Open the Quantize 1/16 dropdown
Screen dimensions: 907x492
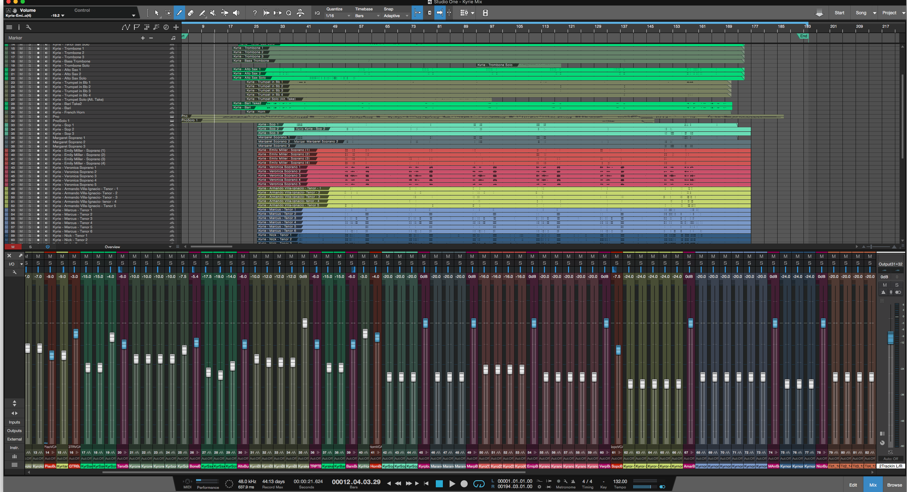click(337, 16)
